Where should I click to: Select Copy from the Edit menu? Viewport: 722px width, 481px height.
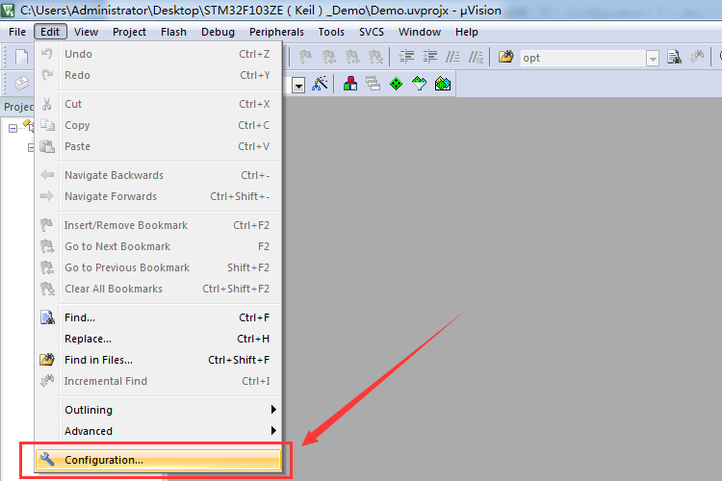159,125
